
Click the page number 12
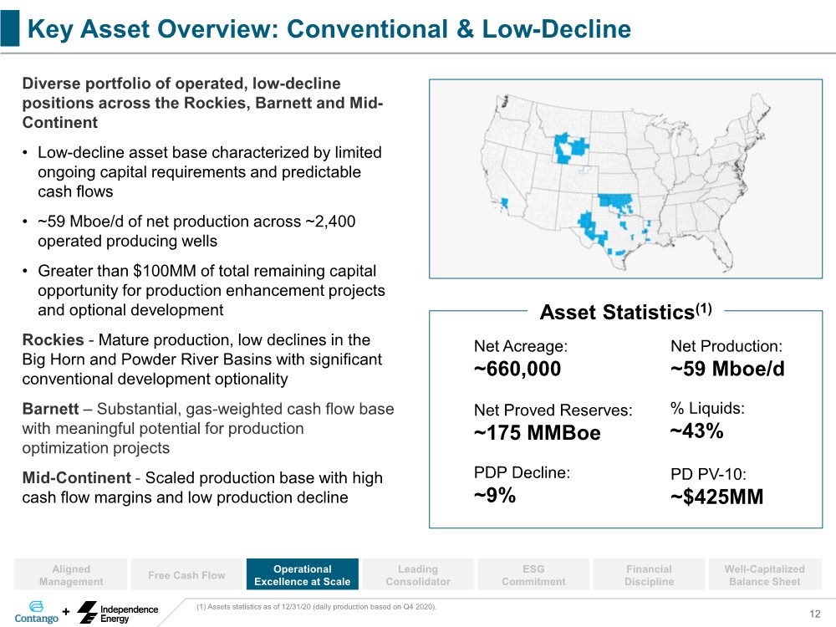click(x=815, y=615)
